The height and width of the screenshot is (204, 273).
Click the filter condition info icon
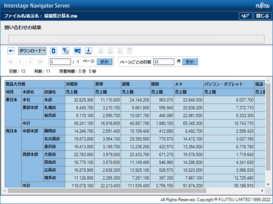click(x=66, y=51)
